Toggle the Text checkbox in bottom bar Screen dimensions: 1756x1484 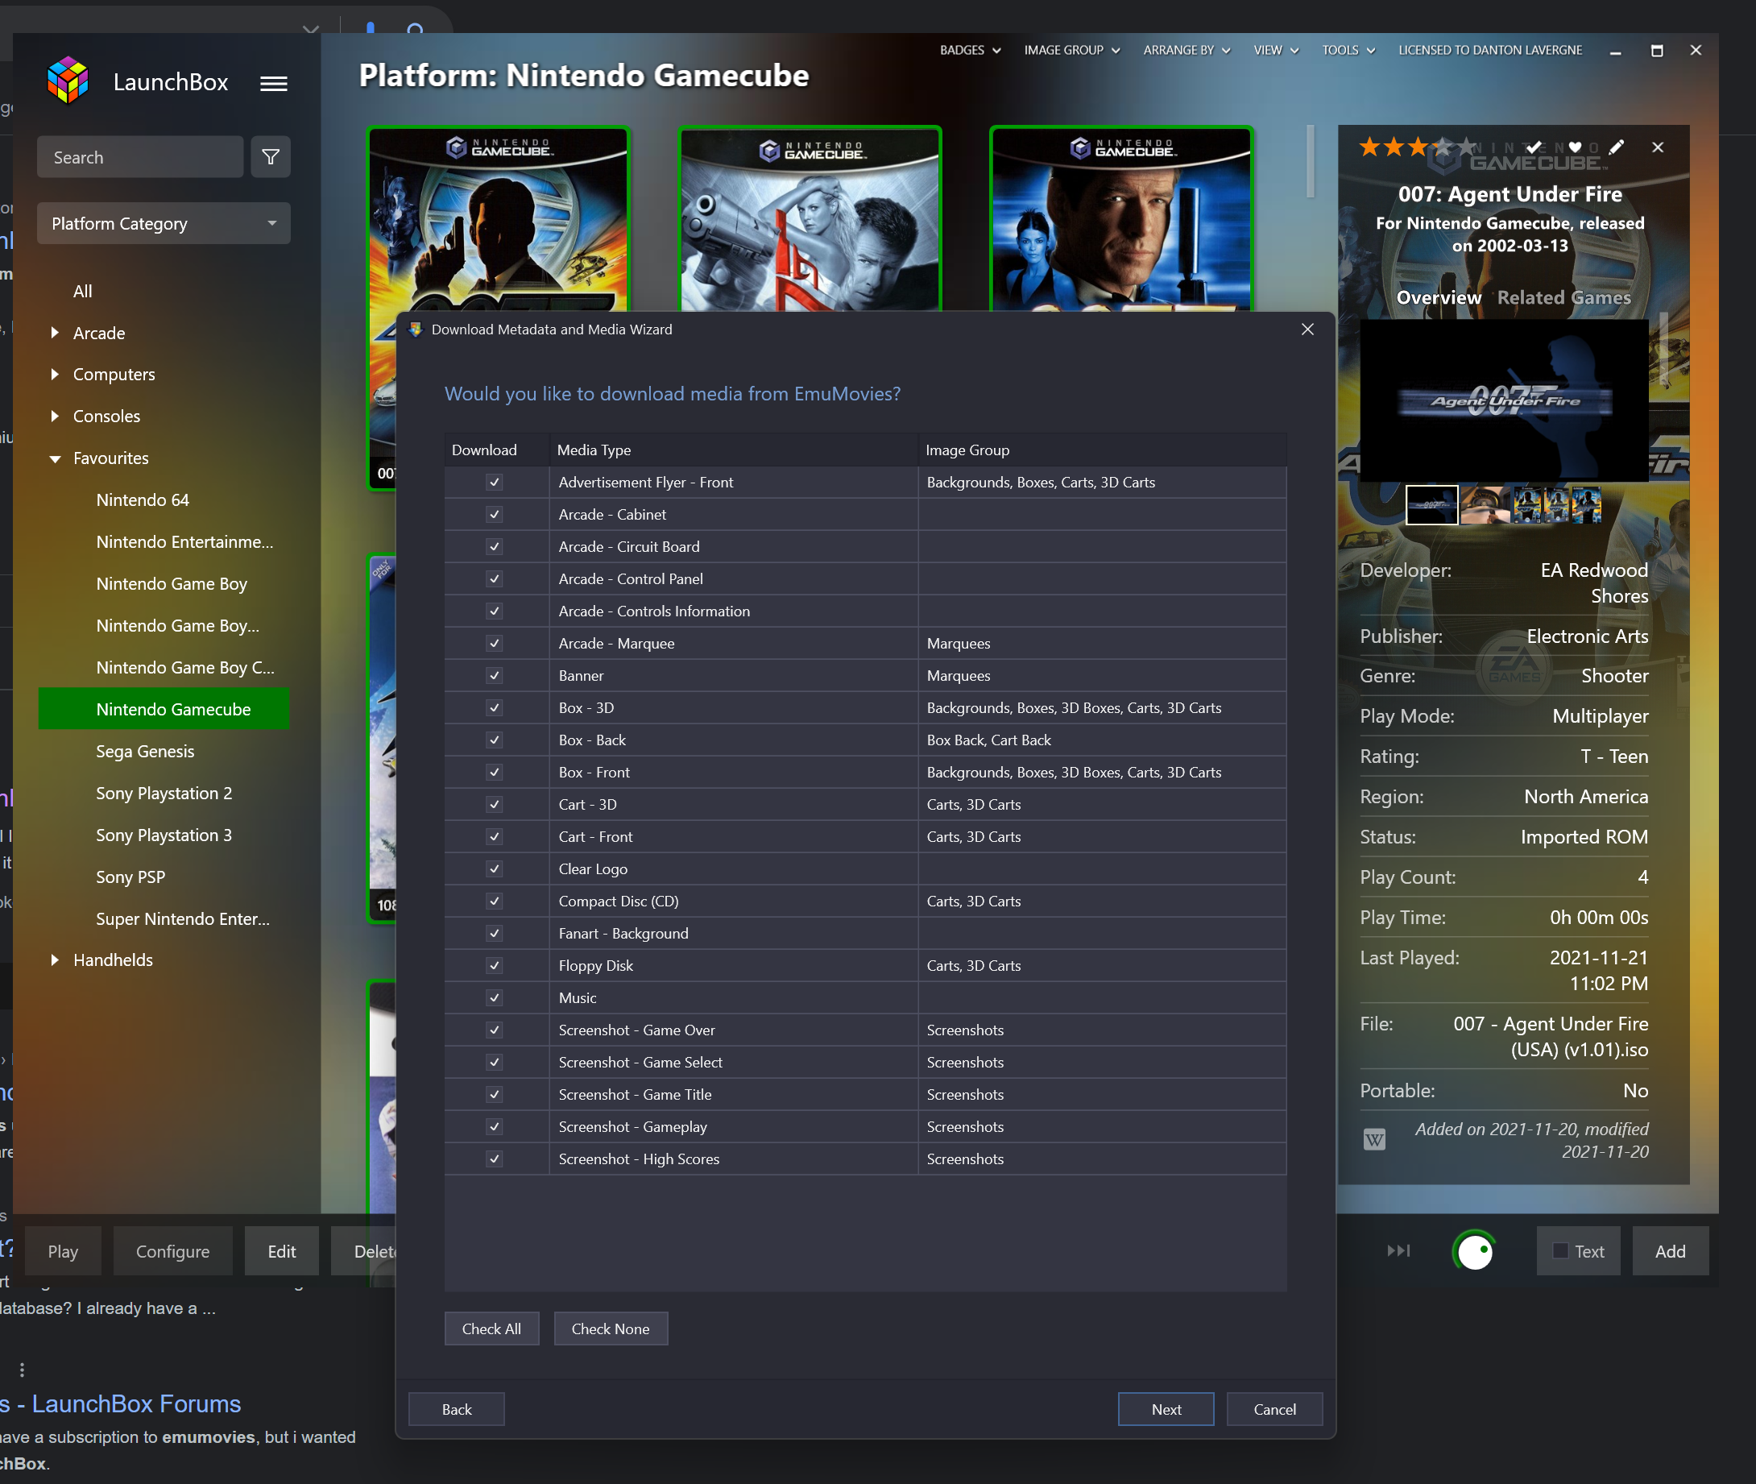point(1560,1251)
